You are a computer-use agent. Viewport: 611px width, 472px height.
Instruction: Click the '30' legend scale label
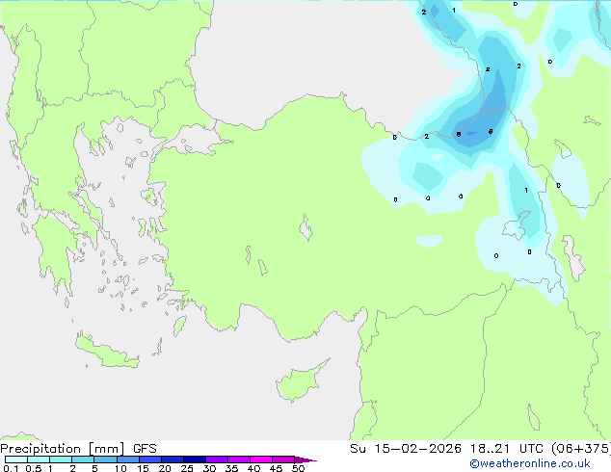209,468
